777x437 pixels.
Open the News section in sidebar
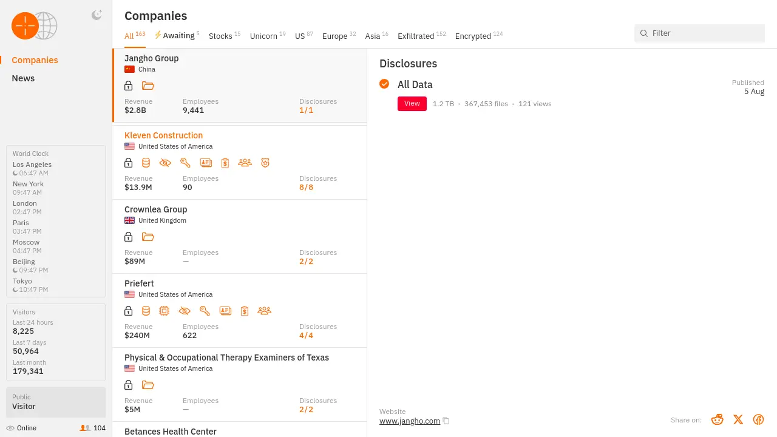coord(23,78)
